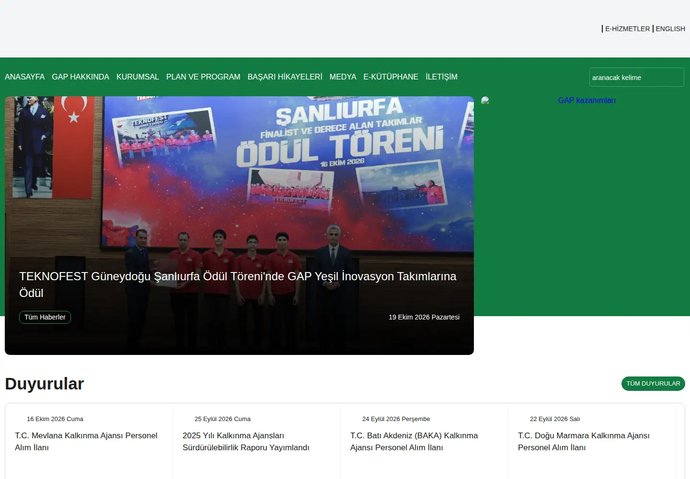Open İLETİŞİM menu item
This screenshot has width=690, height=479.
[x=441, y=77]
